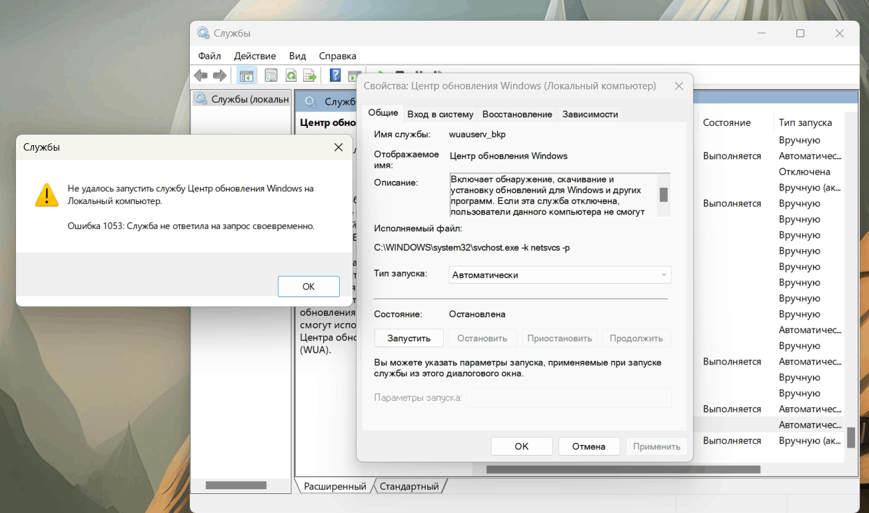Click the gear icon beside Службы (локальн
The height and width of the screenshot is (513, 869).
point(201,99)
